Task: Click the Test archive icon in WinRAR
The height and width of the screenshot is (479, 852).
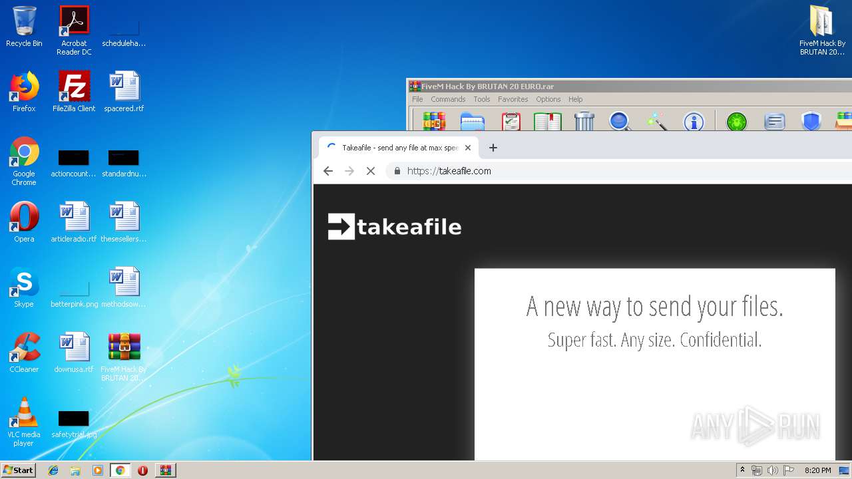Action: coord(511,121)
